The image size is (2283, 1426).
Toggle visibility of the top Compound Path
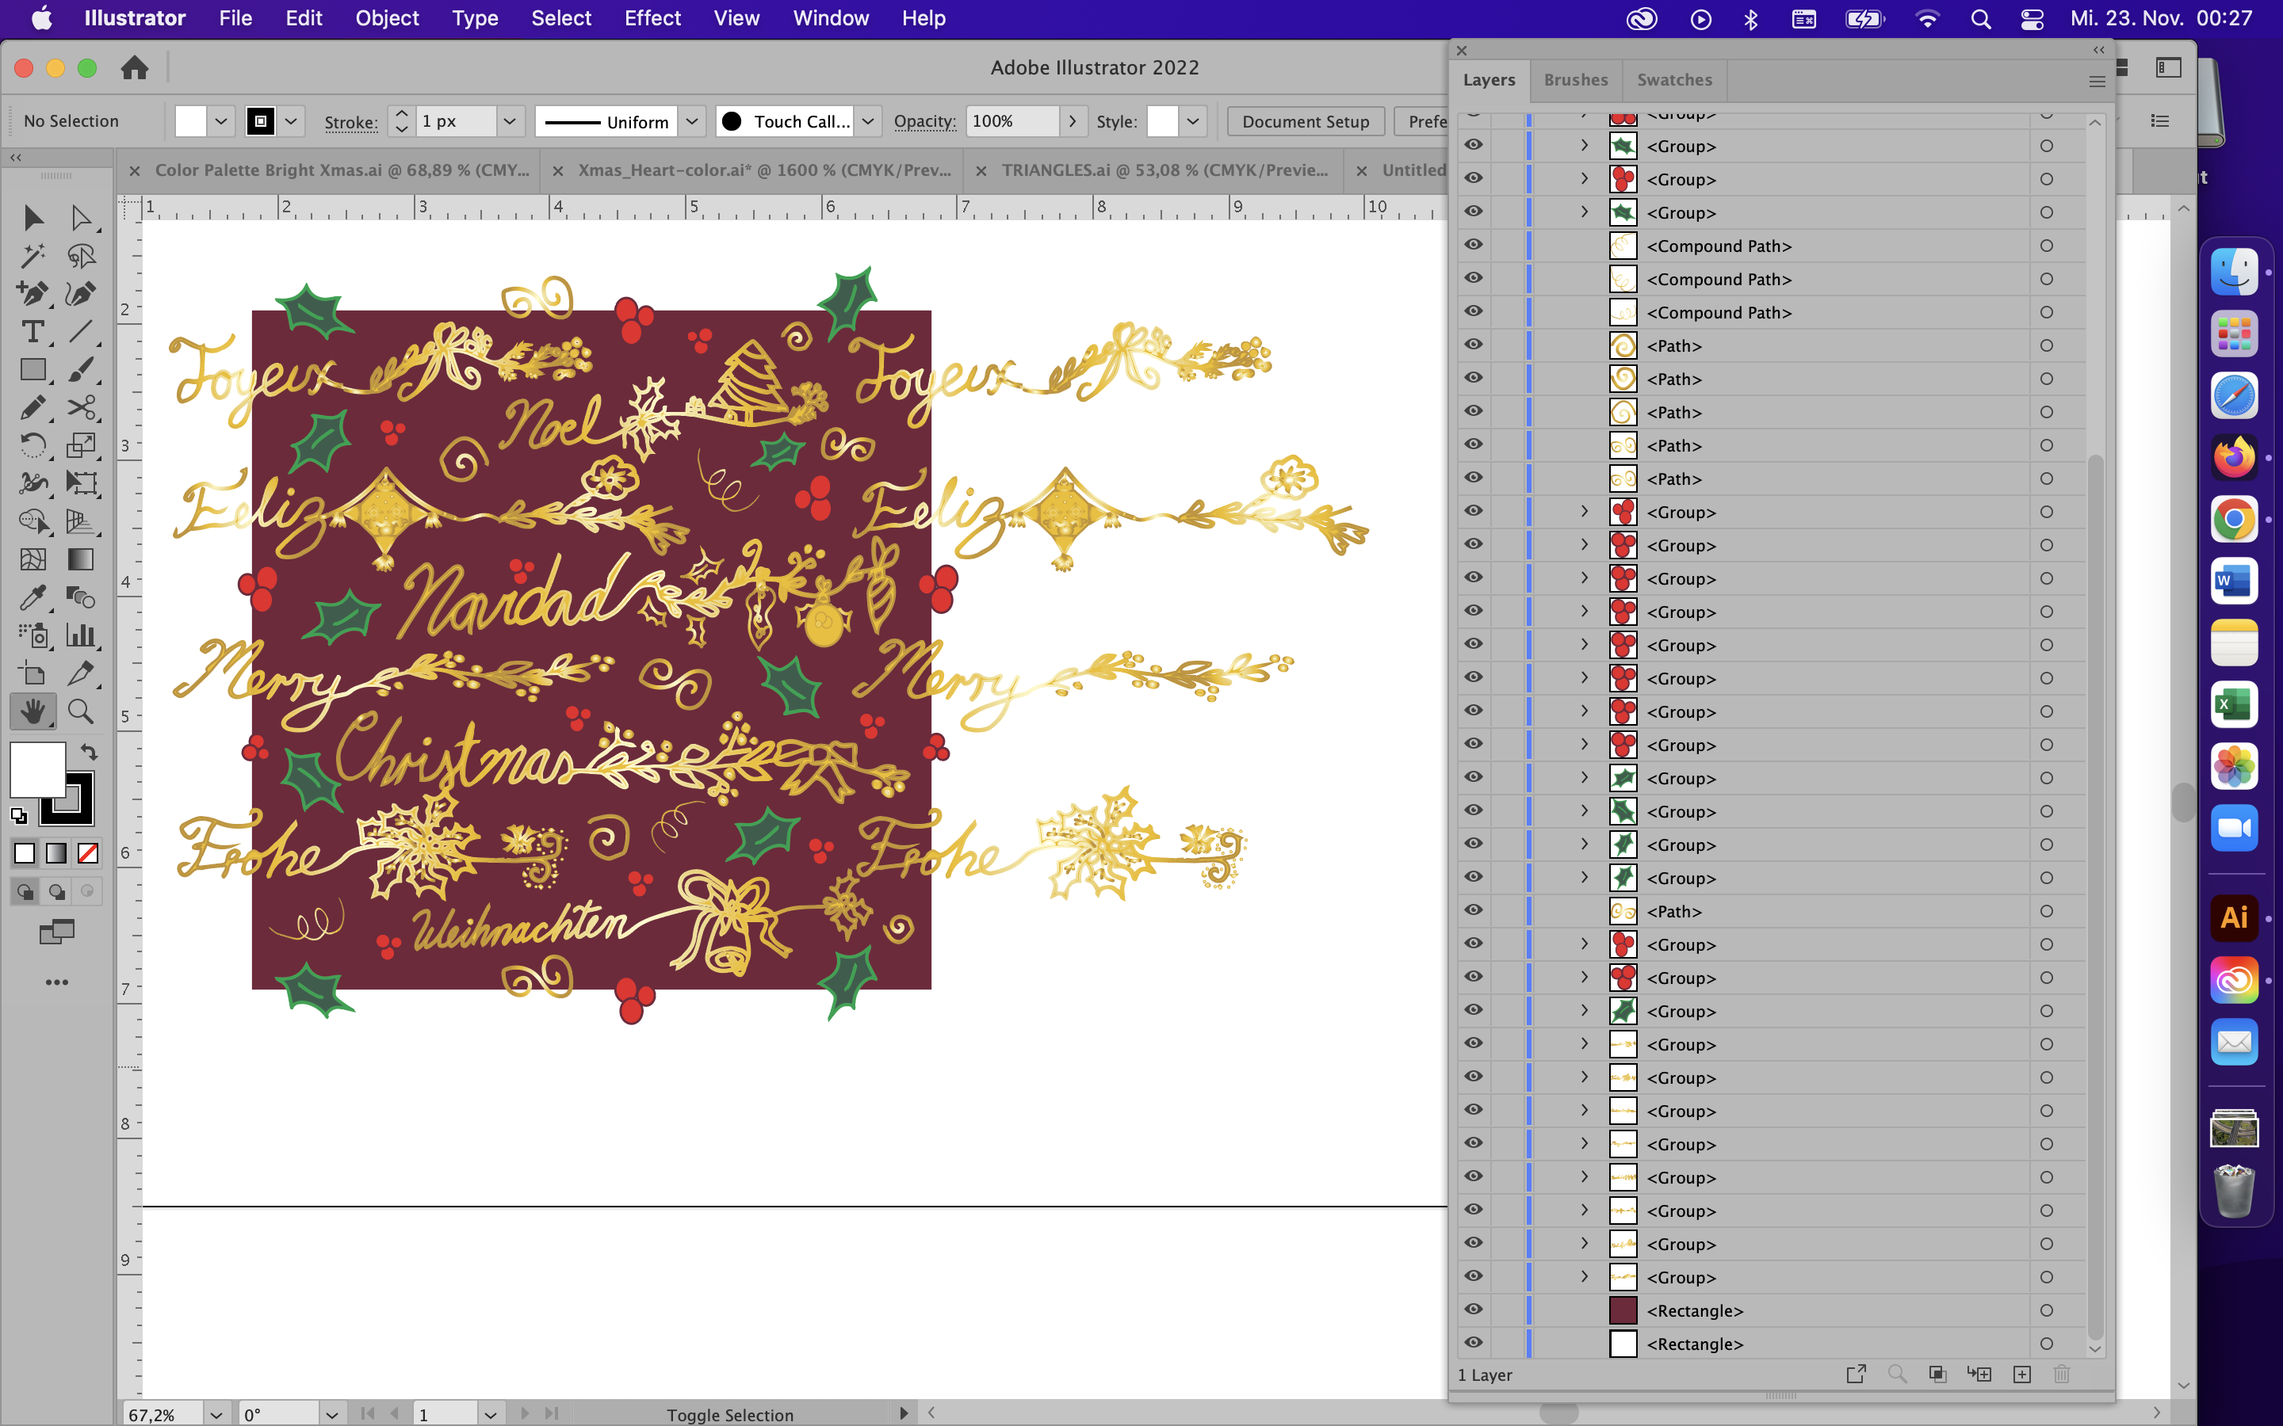(x=1473, y=246)
